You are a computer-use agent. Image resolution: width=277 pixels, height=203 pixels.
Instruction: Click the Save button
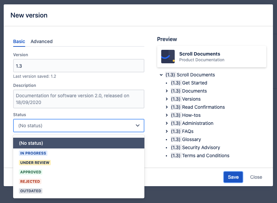click(233, 177)
